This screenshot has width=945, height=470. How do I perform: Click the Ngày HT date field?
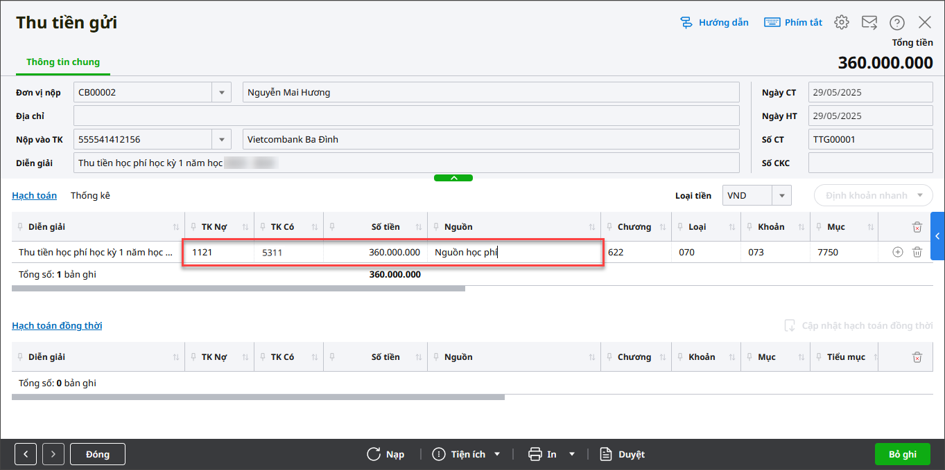click(871, 116)
